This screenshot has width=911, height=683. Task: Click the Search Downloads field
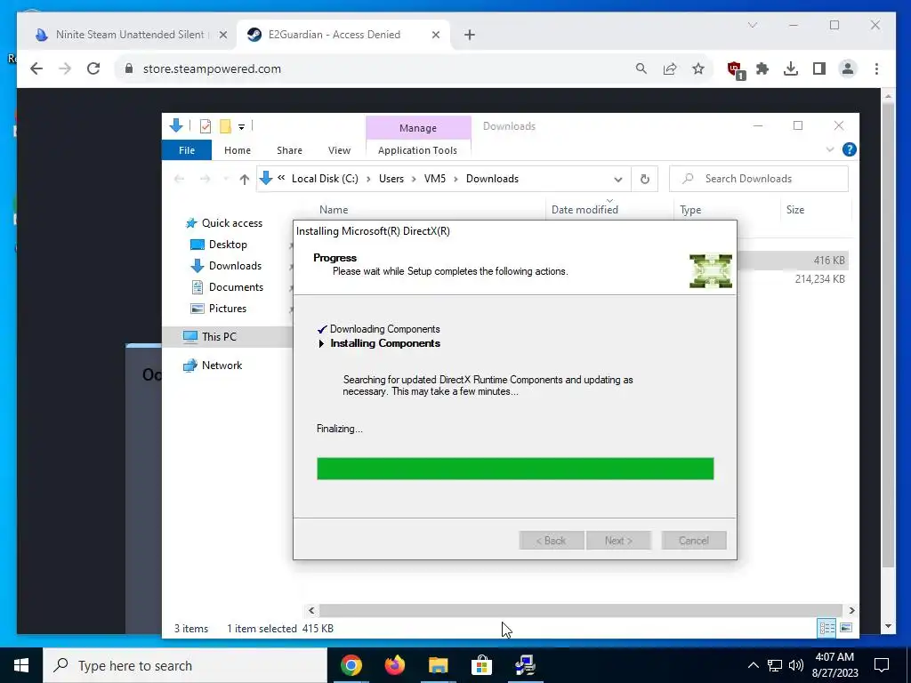click(x=759, y=179)
